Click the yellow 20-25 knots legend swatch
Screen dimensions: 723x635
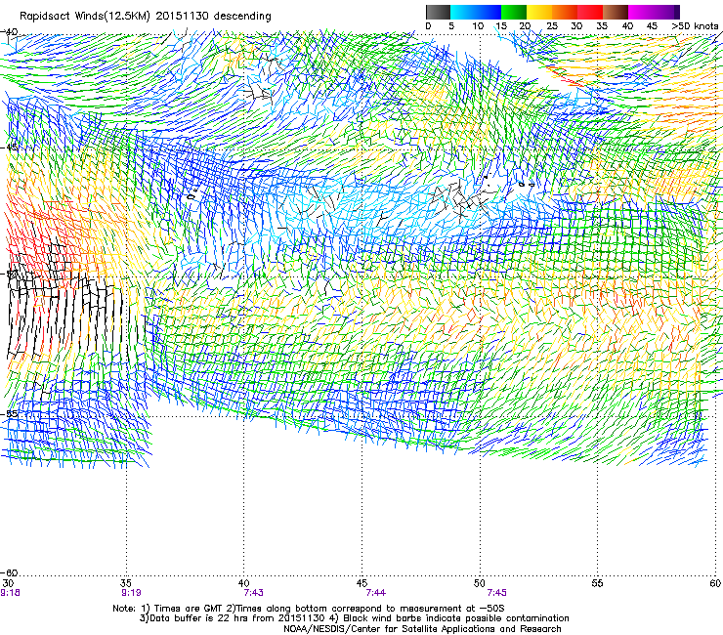pyautogui.click(x=539, y=12)
